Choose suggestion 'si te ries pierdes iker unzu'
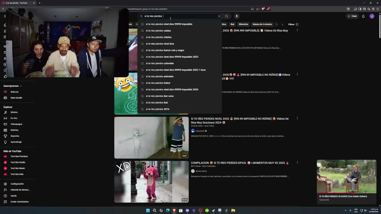The height and width of the screenshot is (214, 381). point(179,96)
